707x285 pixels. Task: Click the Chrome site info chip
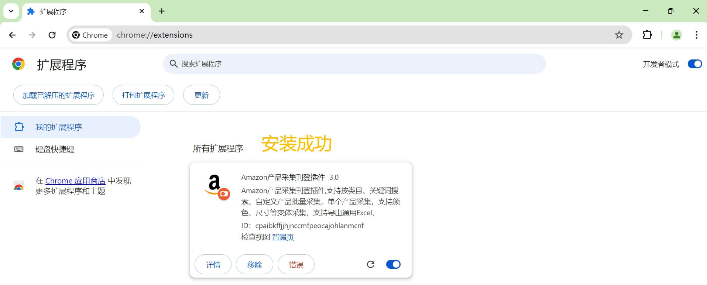pos(90,35)
